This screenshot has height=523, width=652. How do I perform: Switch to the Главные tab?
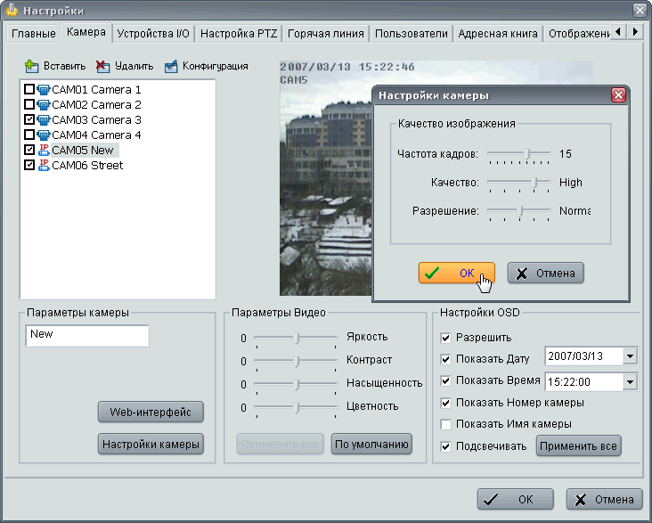(34, 34)
